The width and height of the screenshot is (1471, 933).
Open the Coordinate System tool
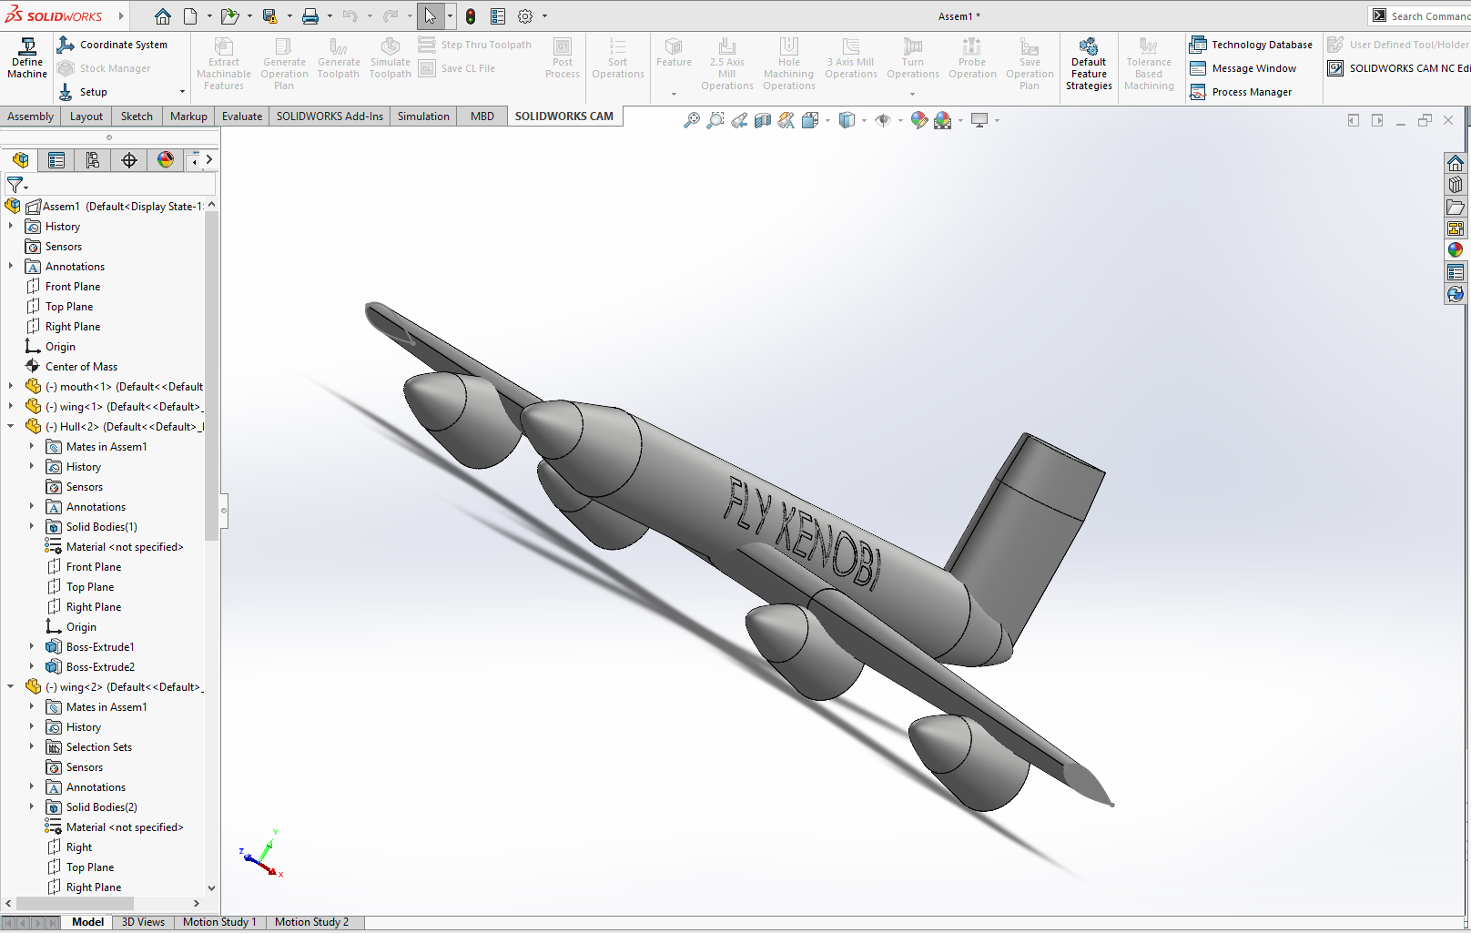tap(112, 45)
